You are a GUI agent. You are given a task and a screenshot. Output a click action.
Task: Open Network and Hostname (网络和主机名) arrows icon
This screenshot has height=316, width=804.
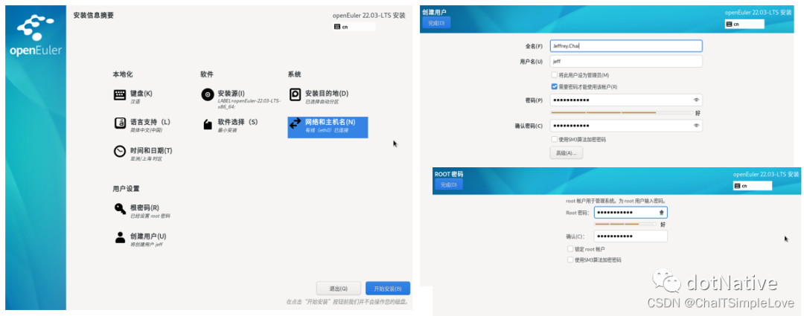[x=295, y=124]
